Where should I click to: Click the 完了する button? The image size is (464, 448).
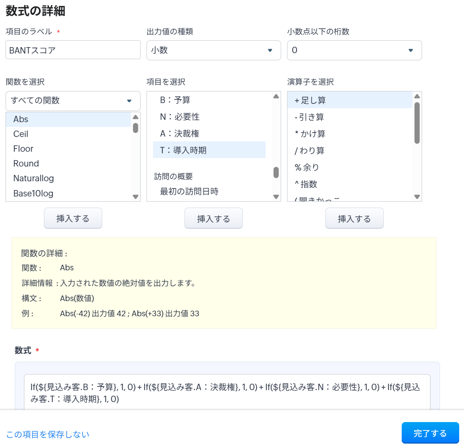[x=430, y=433]
